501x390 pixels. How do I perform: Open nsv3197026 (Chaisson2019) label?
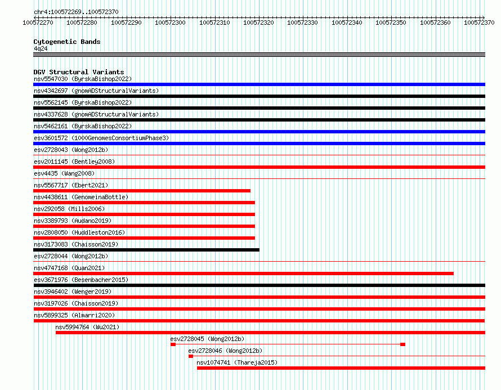pos(76,303)
